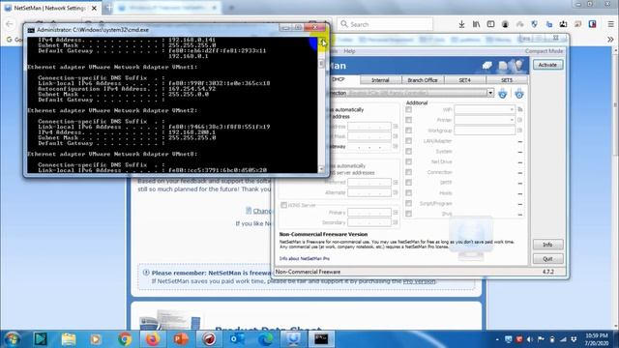Open Firefox library icon

pos(476,24)
